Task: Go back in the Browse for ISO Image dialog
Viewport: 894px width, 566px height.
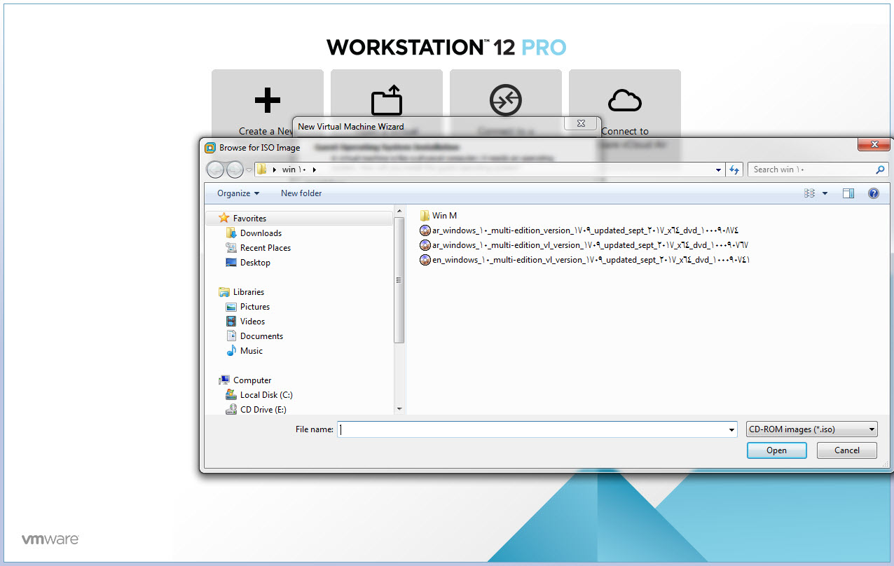Action: click(216, 170)
